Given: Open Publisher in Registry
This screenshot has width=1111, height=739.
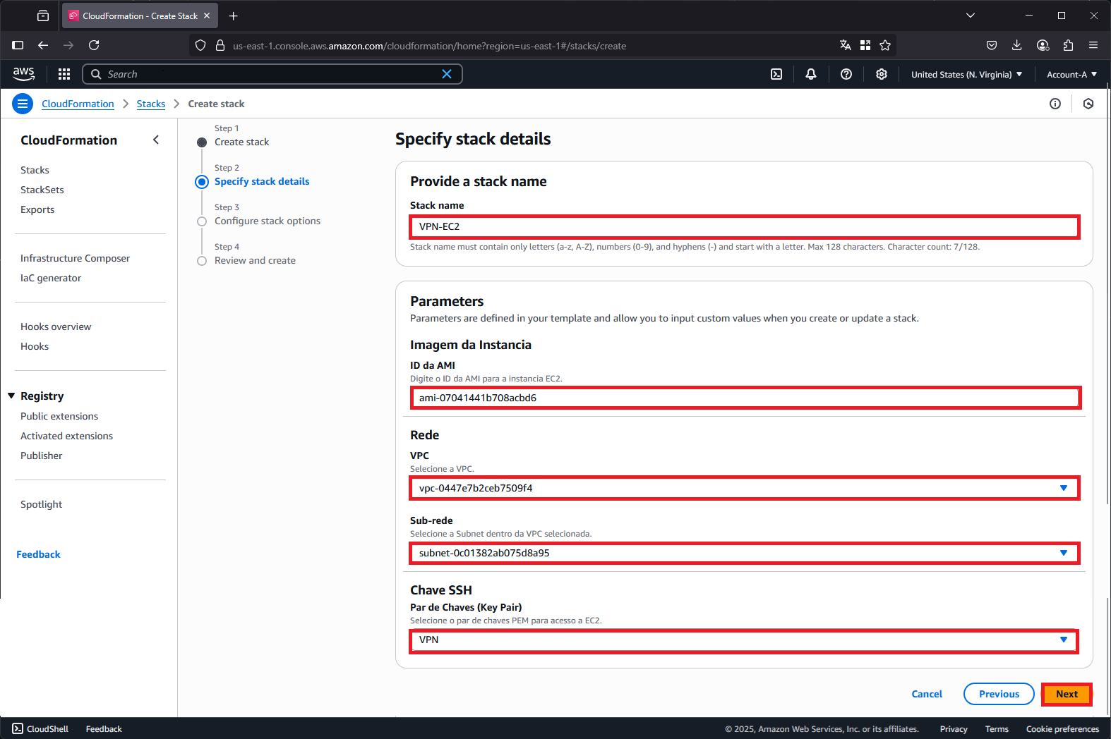Looking at the screenshot, I should (x=41, y=456).
